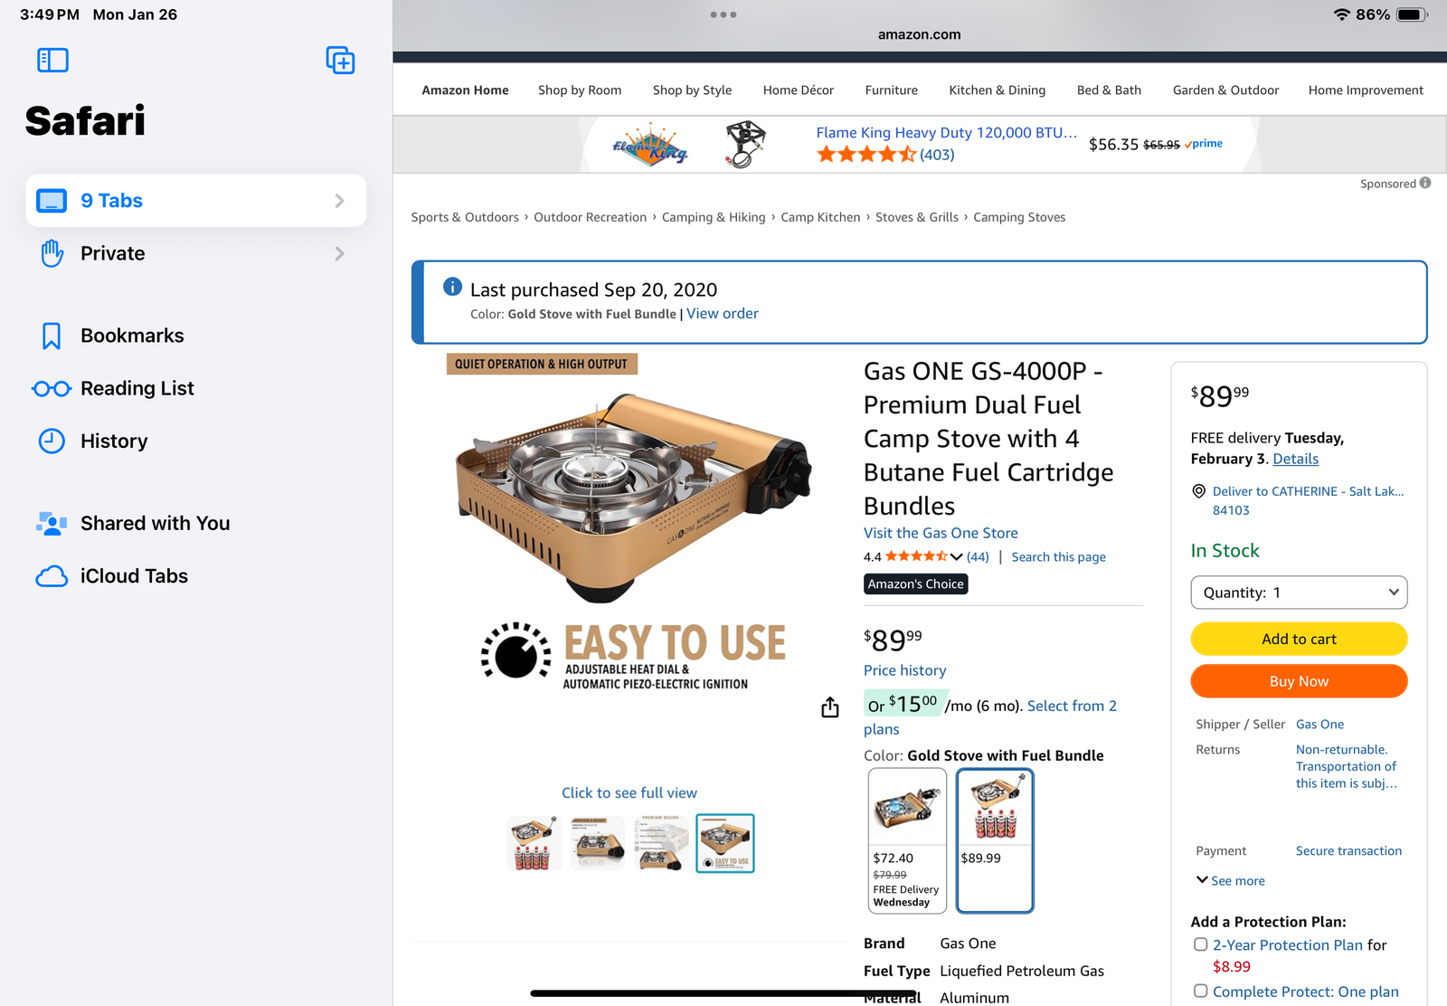The image size is (1447, 1006).
Task: Select the $72.40 stove color option
Action: (x=907, y=840)
